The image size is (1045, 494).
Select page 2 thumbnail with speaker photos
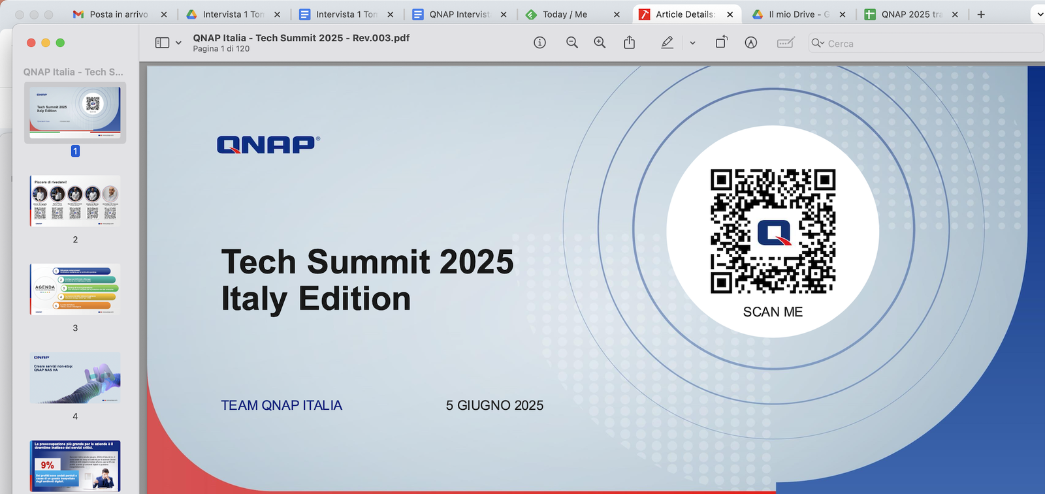coord(75,201)
